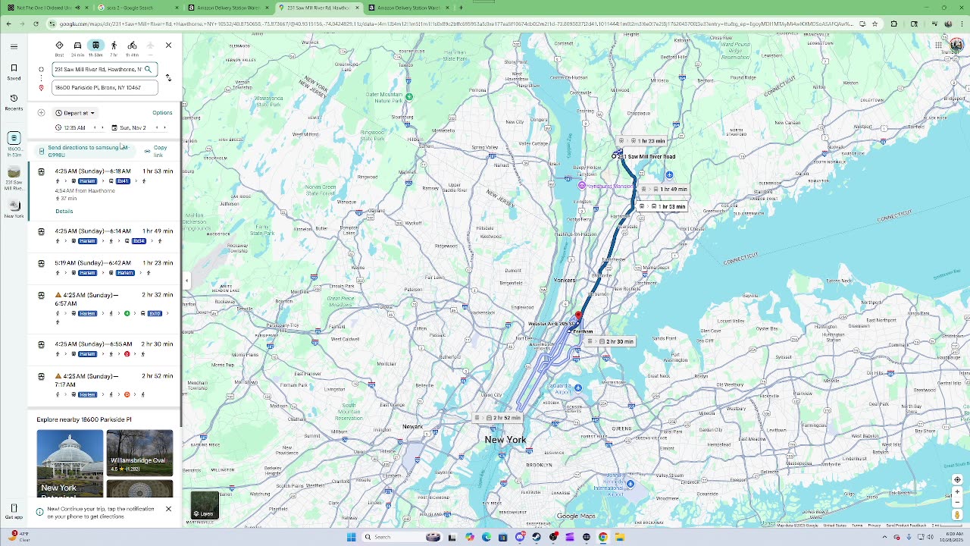Switch to second Amazon Delivery Station tab
Viewport: 970px width, 546px height.
pyautogui.click(x=408, y=8)
